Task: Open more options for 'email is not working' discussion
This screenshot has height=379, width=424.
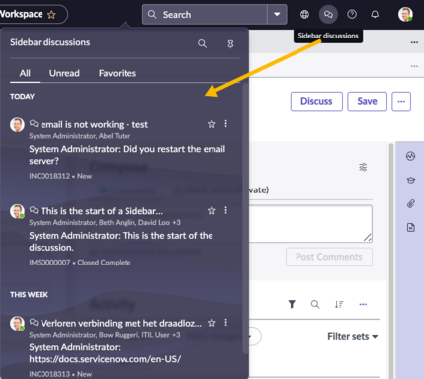Action: click(x=225, y=124)
